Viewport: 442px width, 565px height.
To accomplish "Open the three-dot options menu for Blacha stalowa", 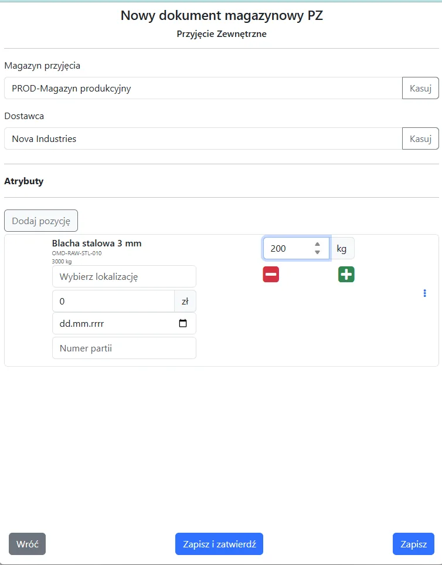I will 425,293.
